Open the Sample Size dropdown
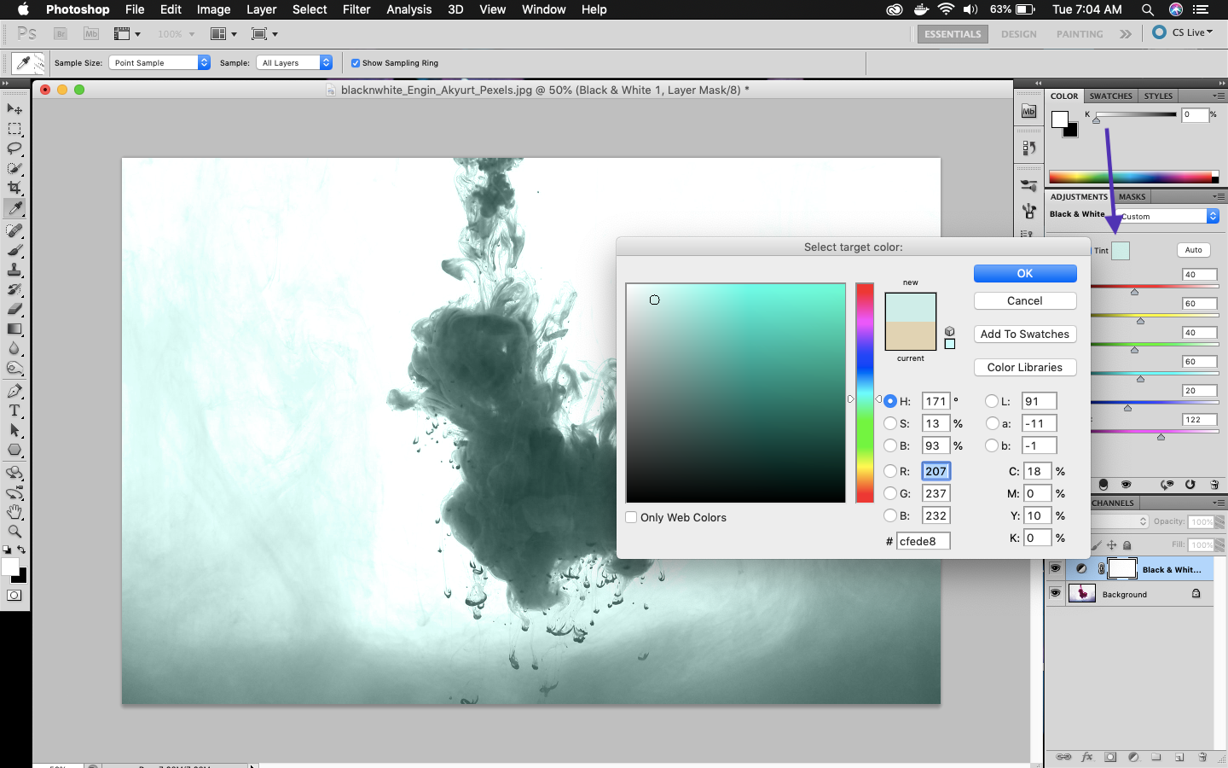The image size is (1228, 768). 159,63
